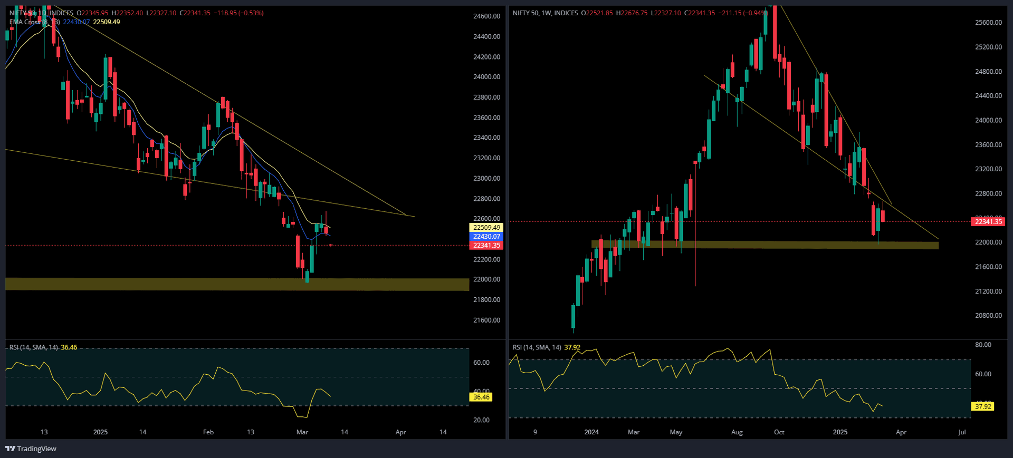
Task: Click the weekly high value H22676.75
Action: coord(632,13)
